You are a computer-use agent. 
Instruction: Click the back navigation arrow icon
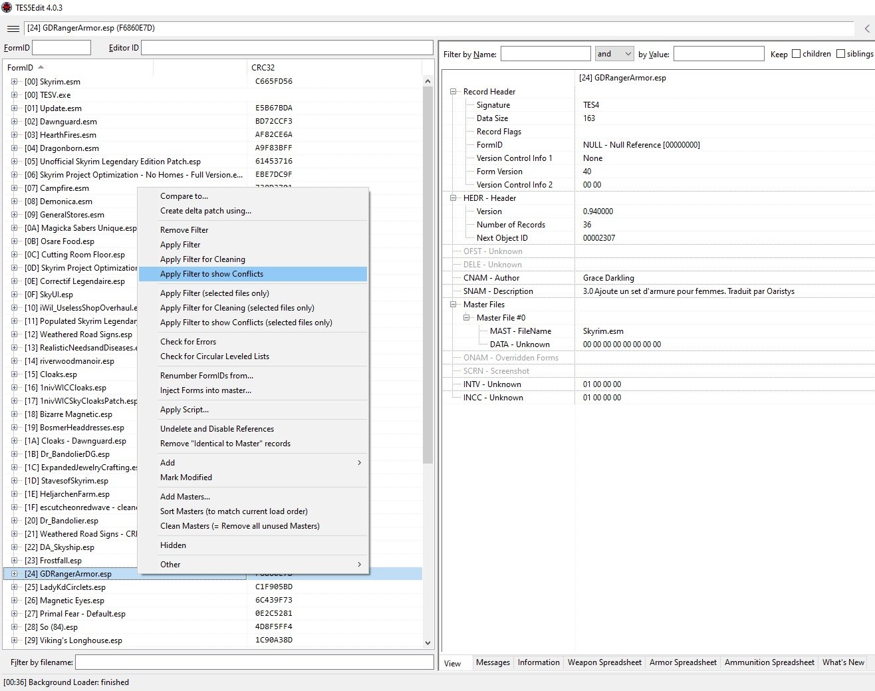(866, 29)
